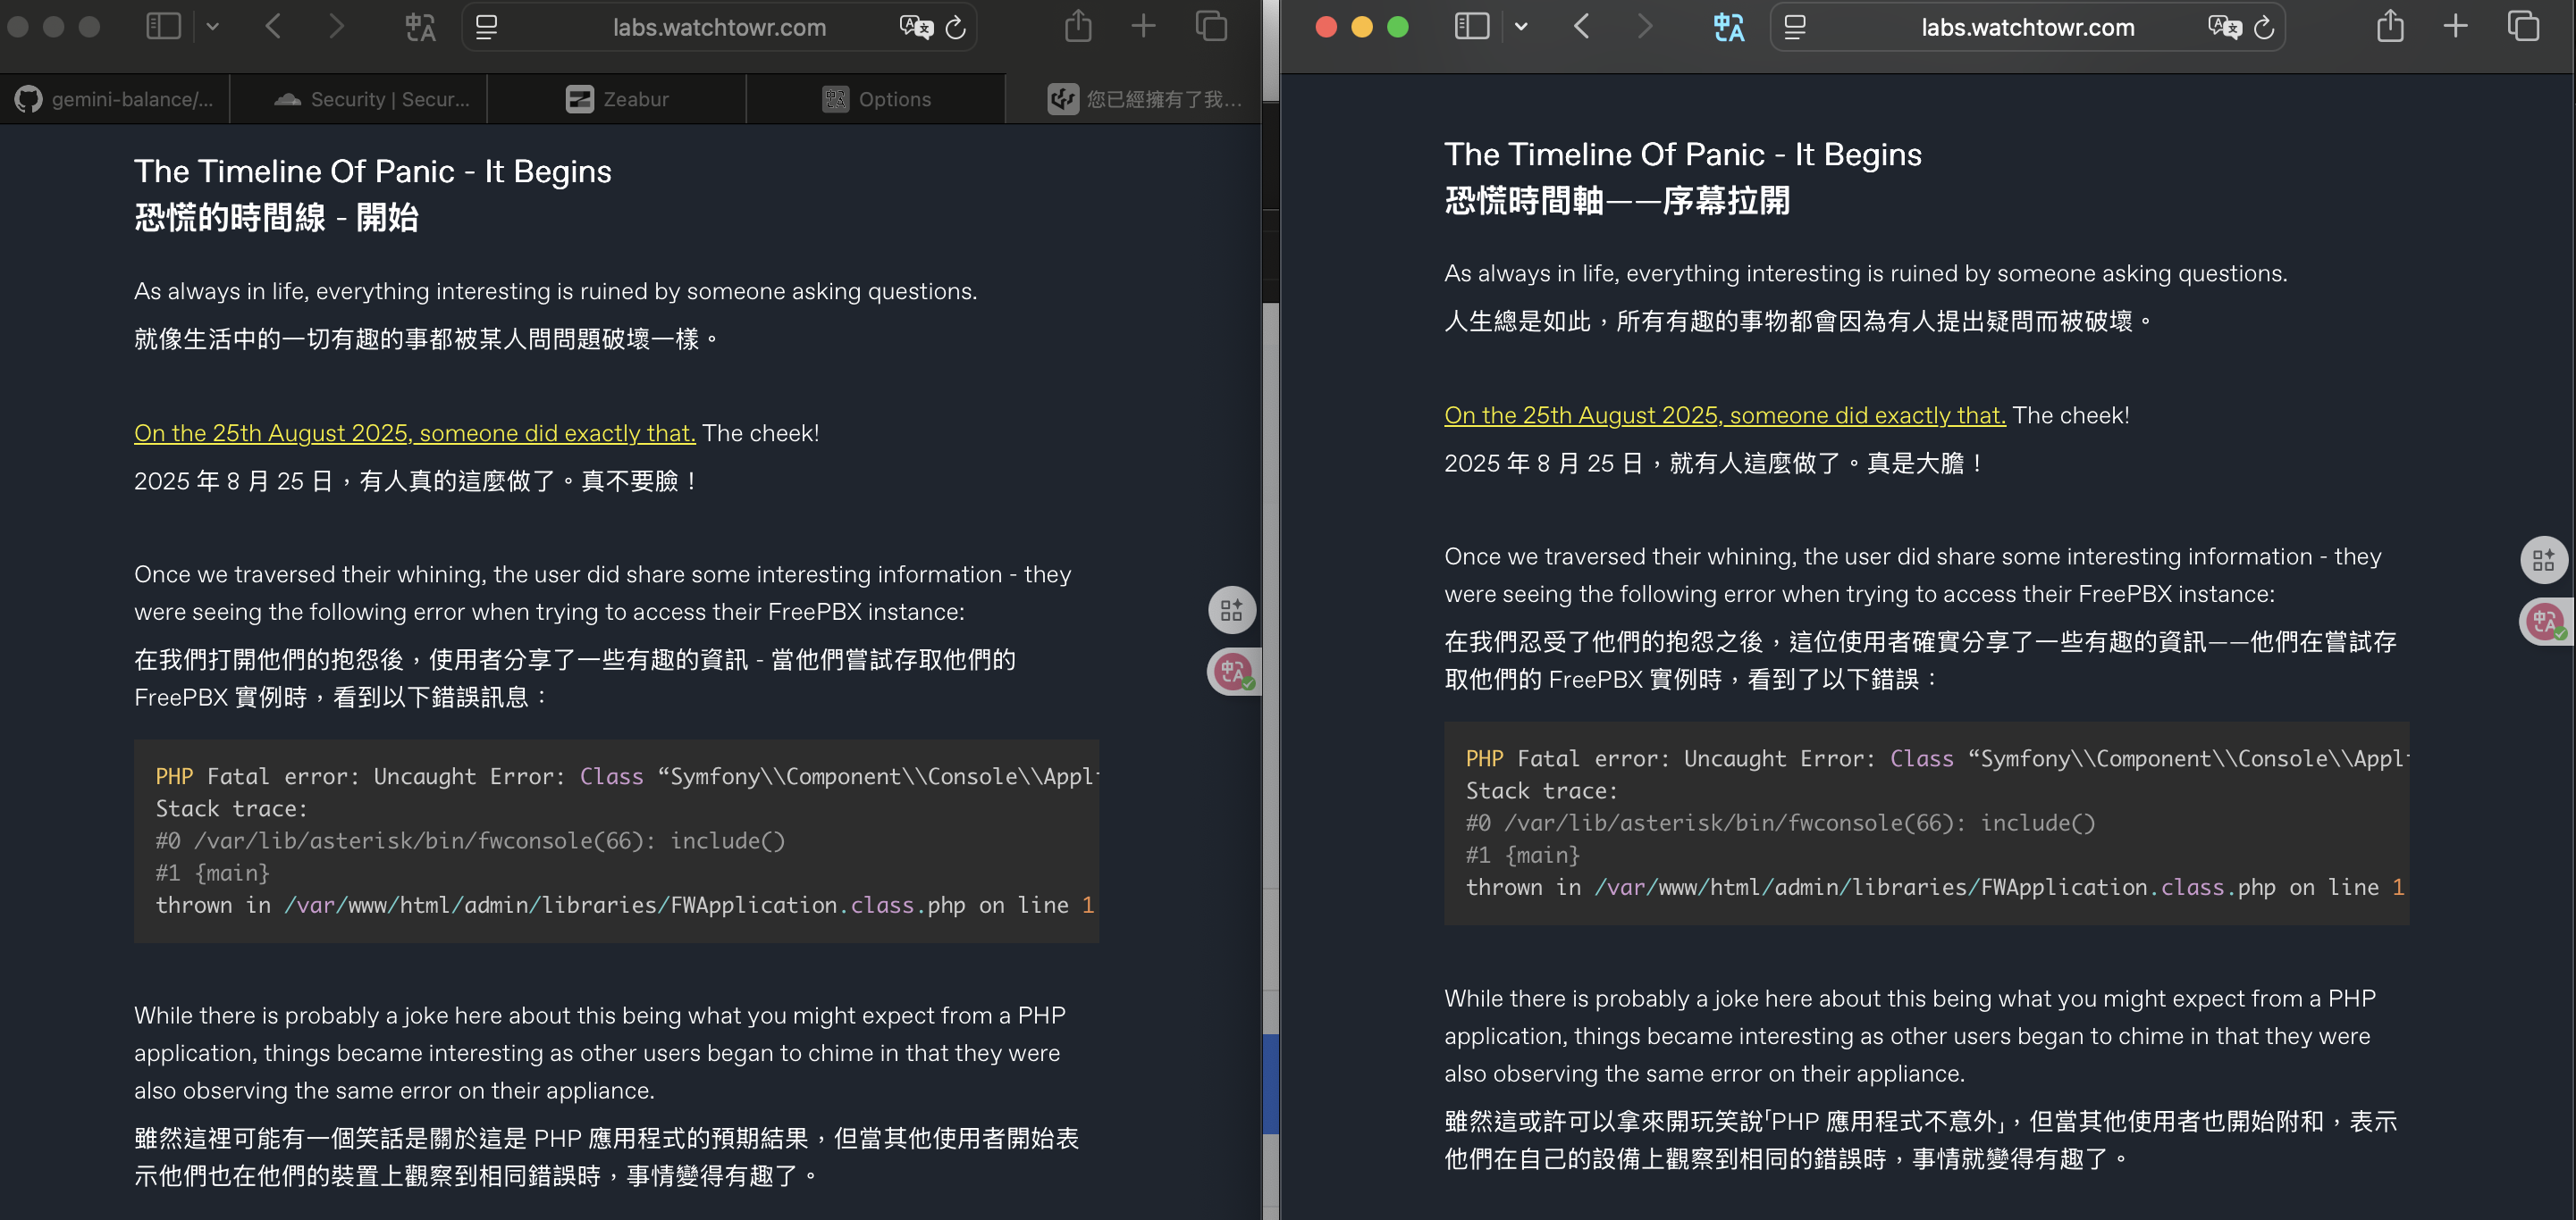Click the blue translate icon in right toolbar
The image size is (2576, 1220).
pyautogui.click(x=1728, y=27)
